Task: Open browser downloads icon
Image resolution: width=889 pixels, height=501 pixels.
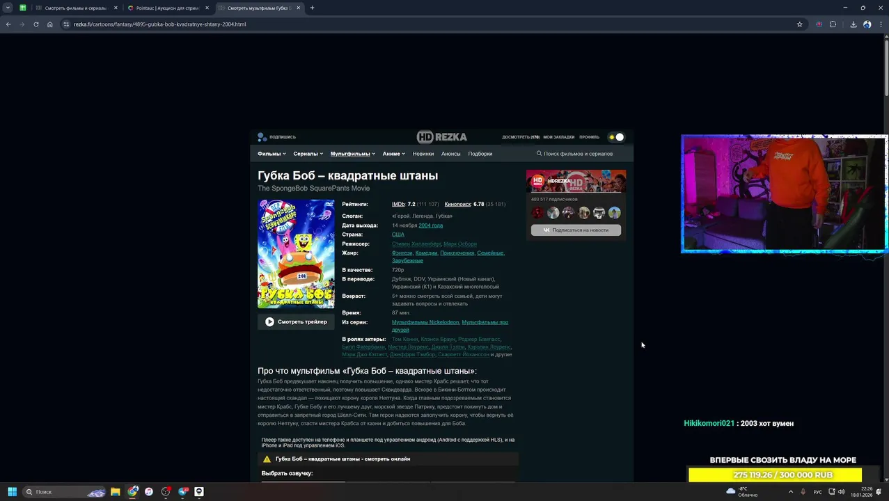Action: [x=853, y=24]
